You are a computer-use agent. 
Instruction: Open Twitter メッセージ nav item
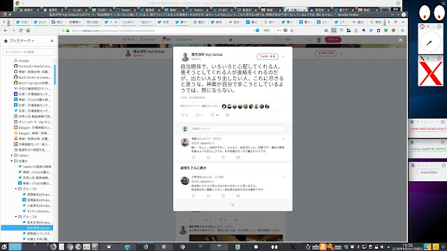coord(184,40)
